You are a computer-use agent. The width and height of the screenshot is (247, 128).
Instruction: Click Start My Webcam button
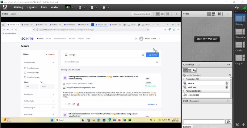pyautogui.click(x=207, y=39)
